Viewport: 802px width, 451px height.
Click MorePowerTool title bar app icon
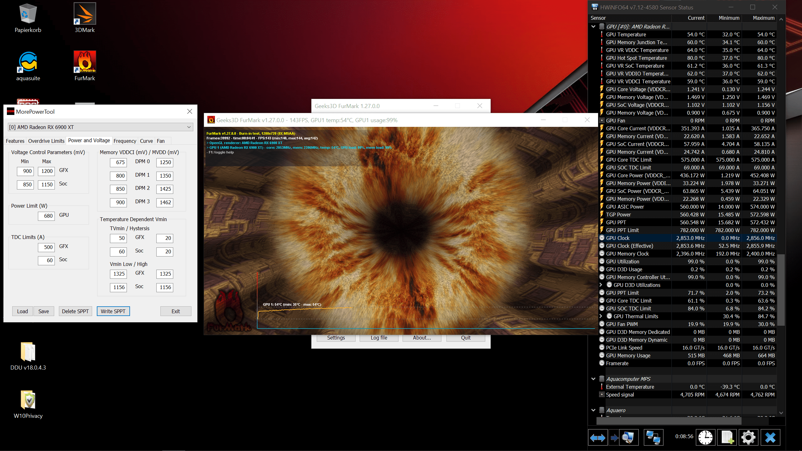pos(11,111)
